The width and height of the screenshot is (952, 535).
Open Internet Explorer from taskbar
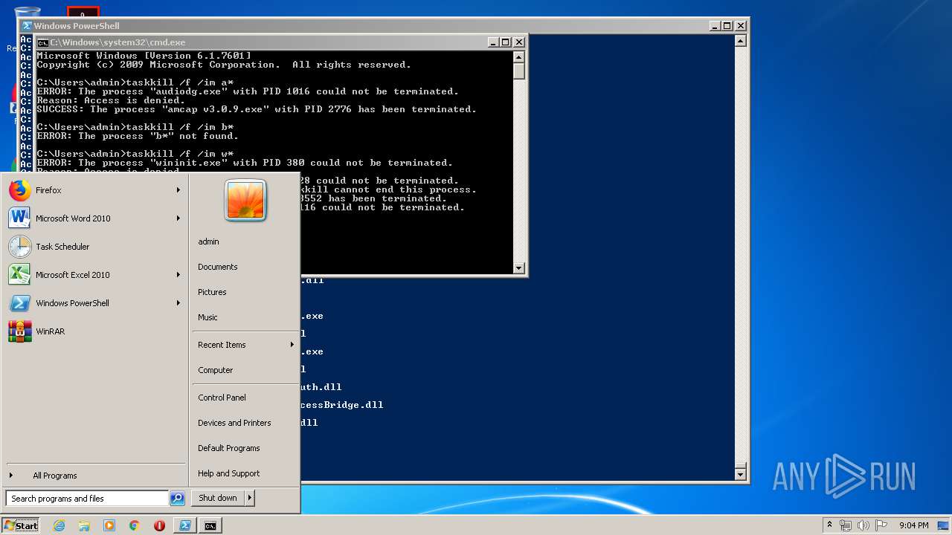click(59, 525)
